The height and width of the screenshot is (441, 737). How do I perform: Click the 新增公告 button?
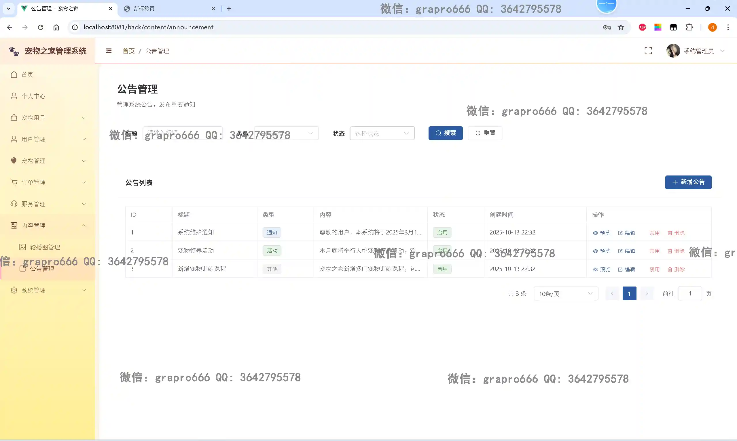[688, 182]
